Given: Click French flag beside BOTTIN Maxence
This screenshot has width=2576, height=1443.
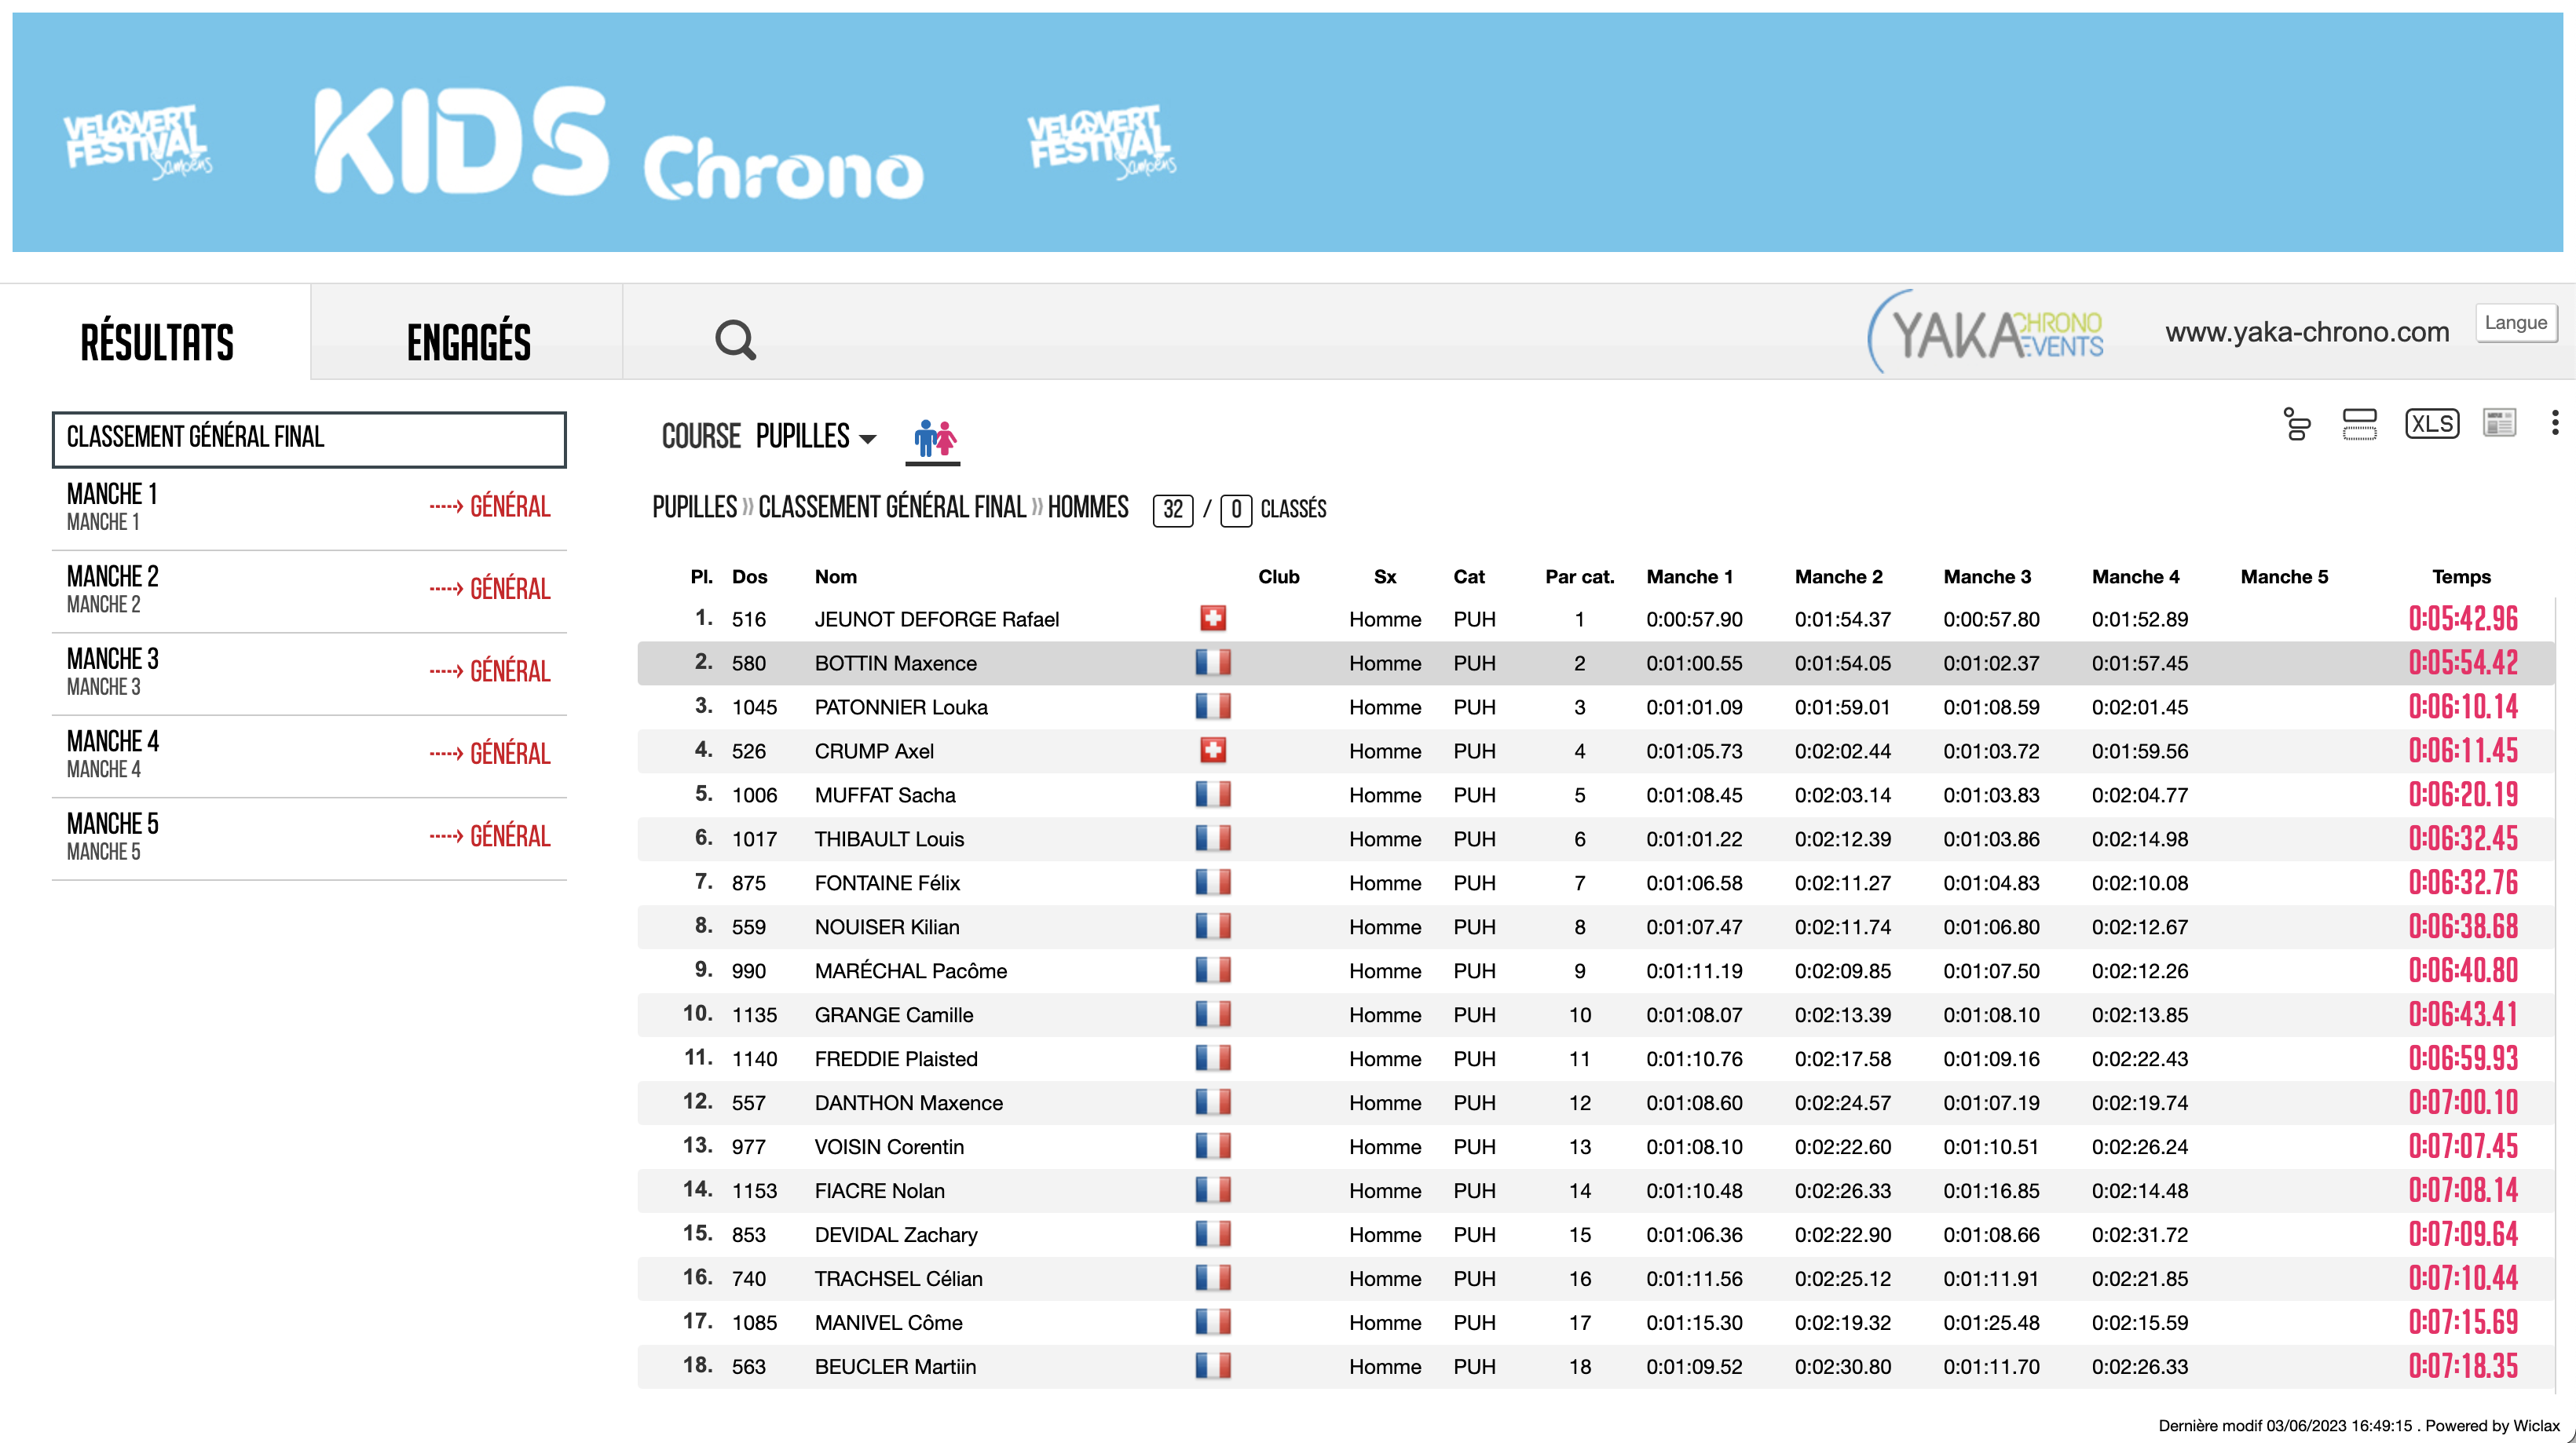Looking at the screenshot, I should tap(1212, 663).
